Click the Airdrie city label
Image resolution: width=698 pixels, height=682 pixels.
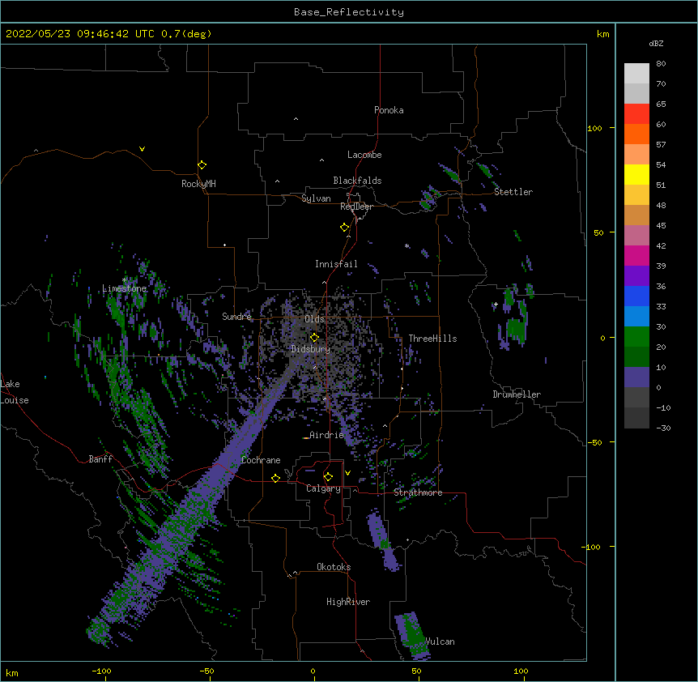point(326,435)
